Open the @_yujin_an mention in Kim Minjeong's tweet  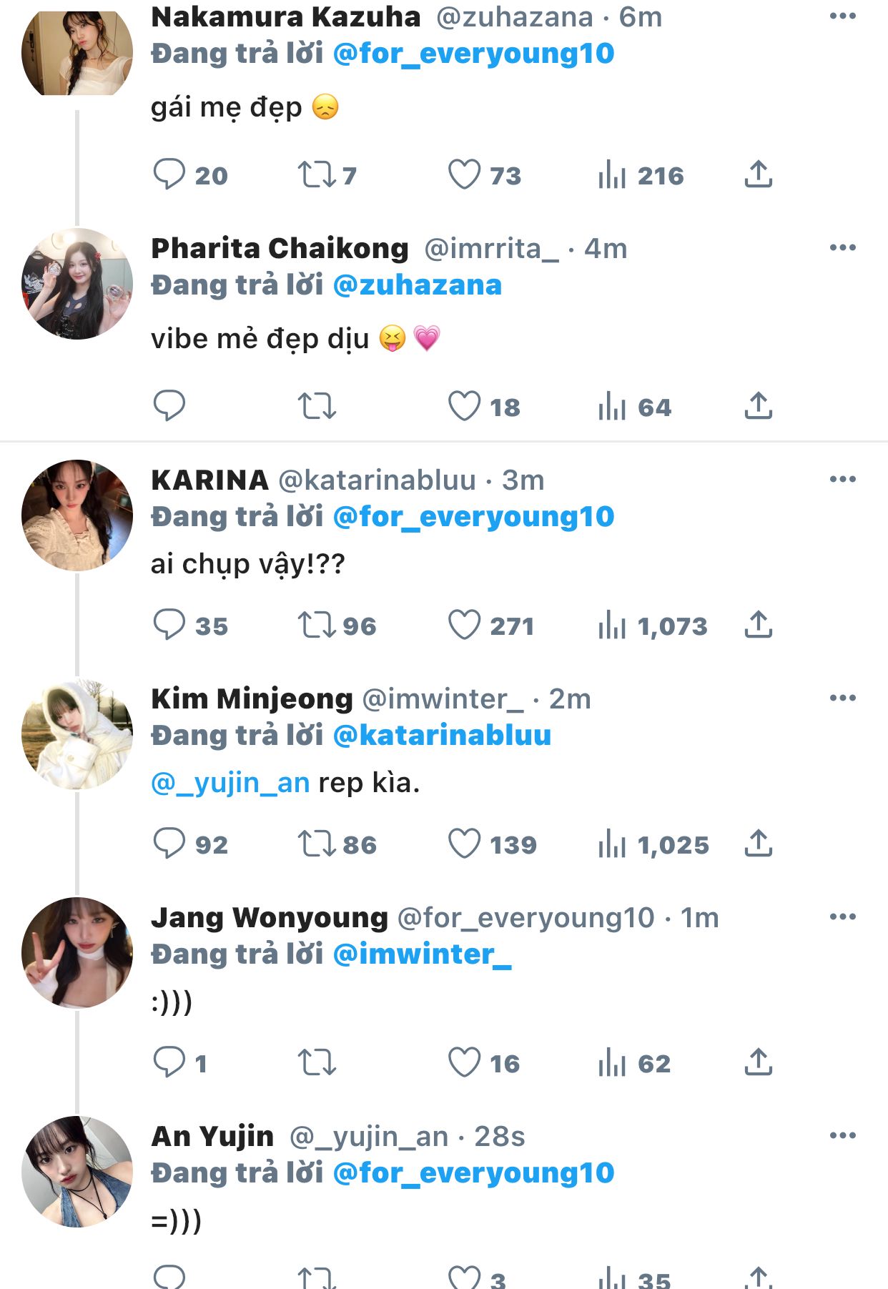(230, 783)
